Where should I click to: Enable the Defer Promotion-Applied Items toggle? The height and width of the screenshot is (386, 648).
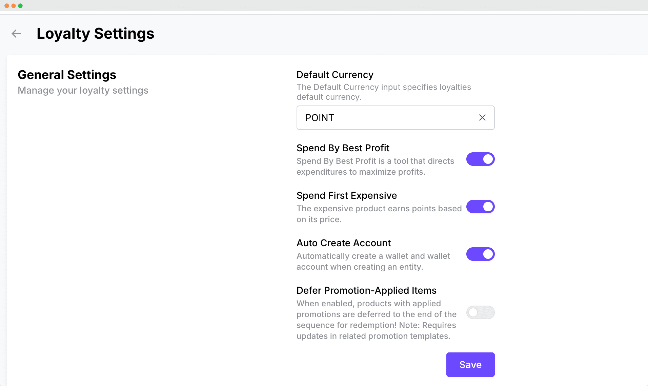(x=480, y=312)
